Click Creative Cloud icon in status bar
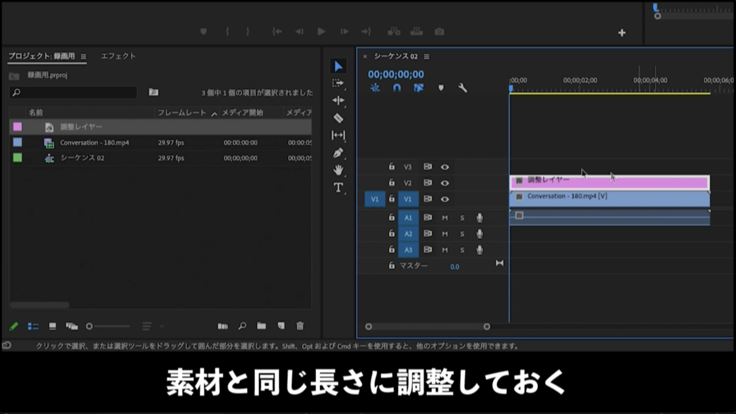This screenshot has width=736, height=414. pos(6,345)
